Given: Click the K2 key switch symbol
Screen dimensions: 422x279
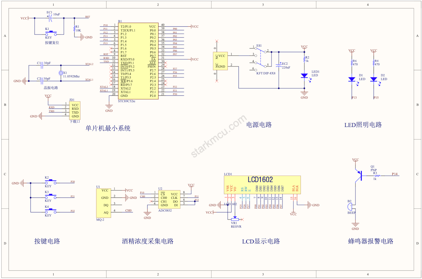Looking at the screenshot, I should pyautogui.click(x=51, y=182).
